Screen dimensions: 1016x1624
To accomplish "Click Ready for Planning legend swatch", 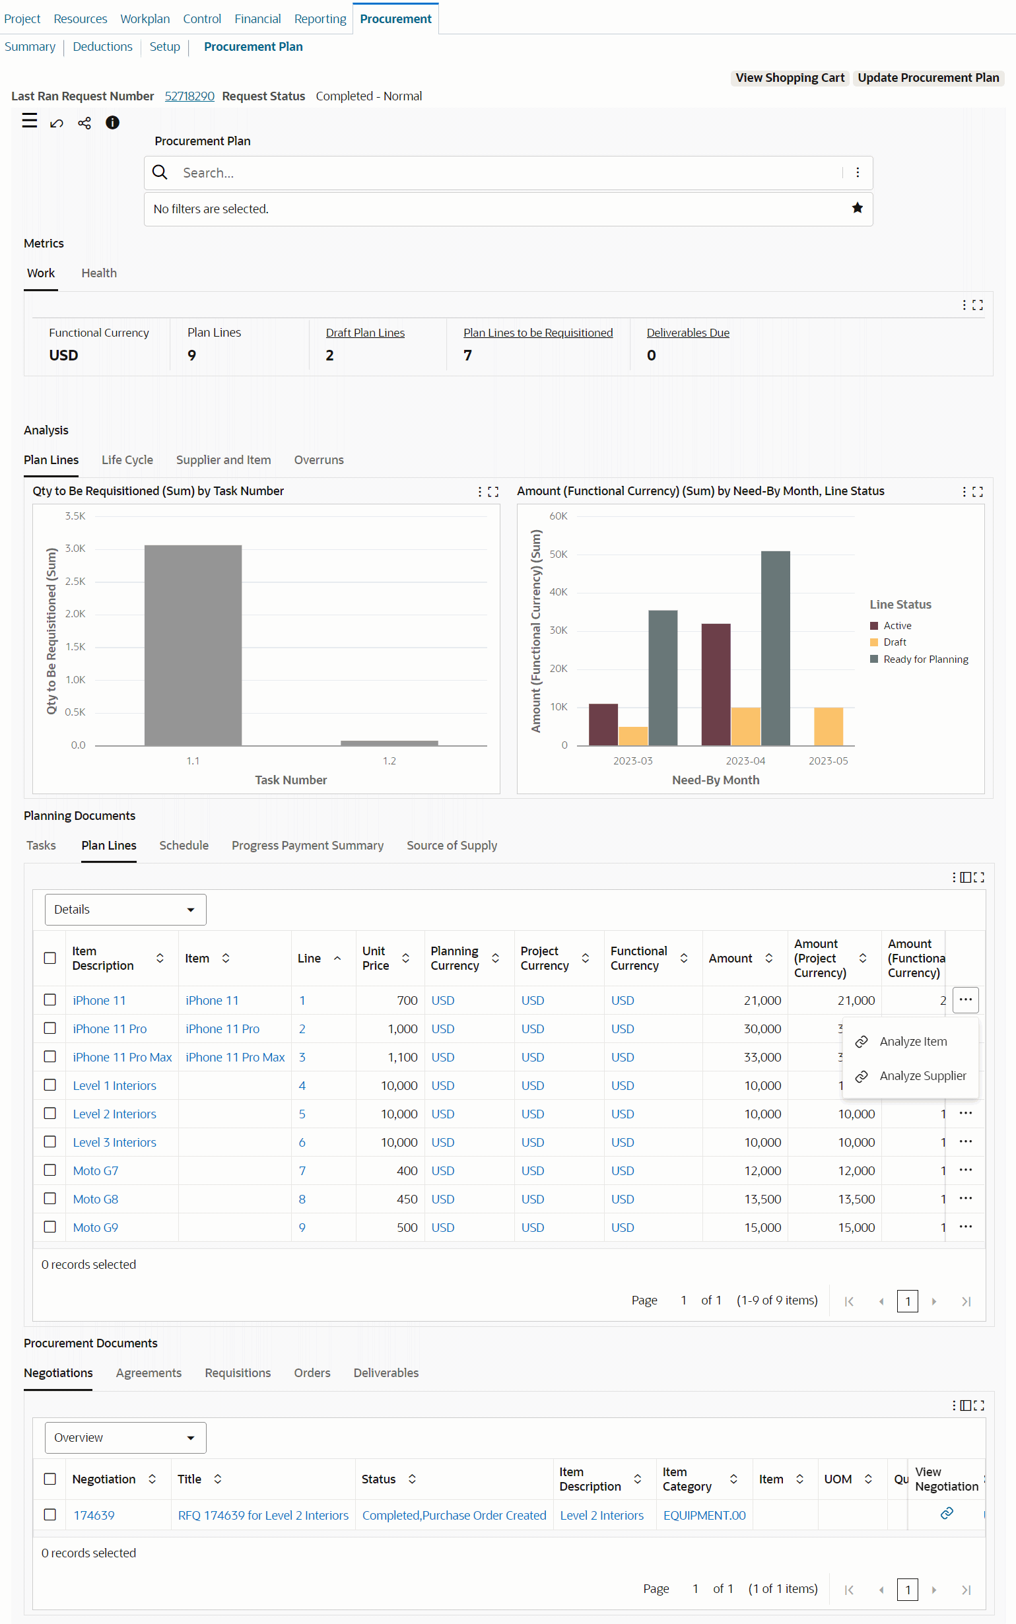I will tap(874, 659).
